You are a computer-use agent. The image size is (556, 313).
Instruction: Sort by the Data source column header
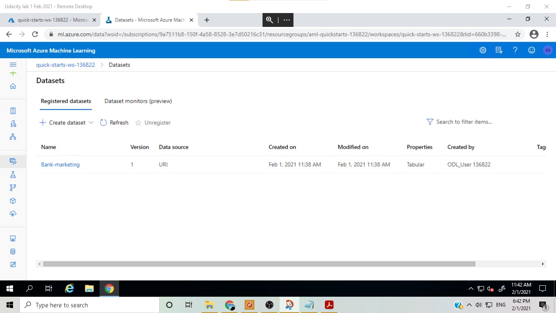pos(173,147)
